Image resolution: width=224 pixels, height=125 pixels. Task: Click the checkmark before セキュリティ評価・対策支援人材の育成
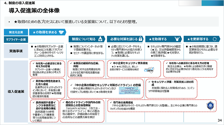150,82
